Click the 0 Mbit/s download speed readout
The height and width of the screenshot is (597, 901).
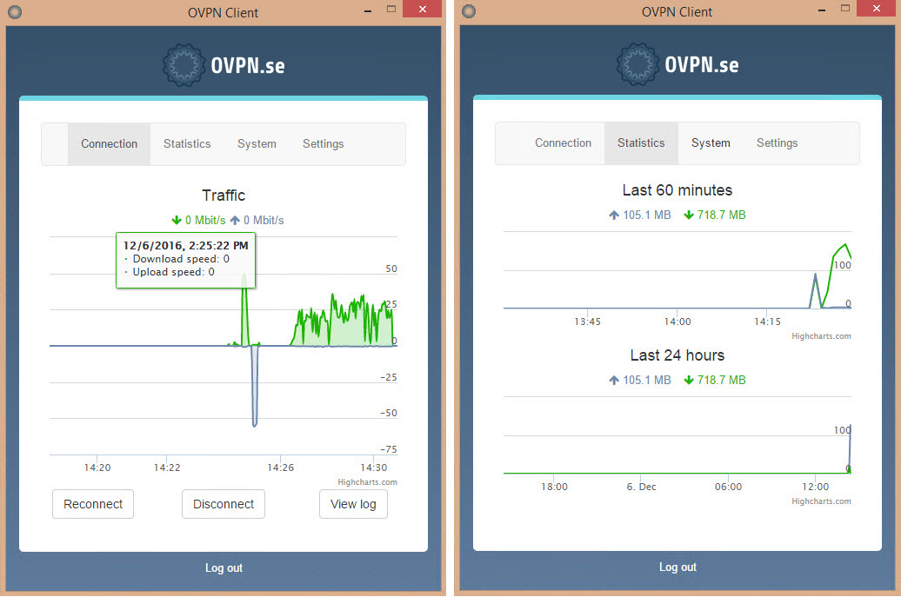click(205, 221)
